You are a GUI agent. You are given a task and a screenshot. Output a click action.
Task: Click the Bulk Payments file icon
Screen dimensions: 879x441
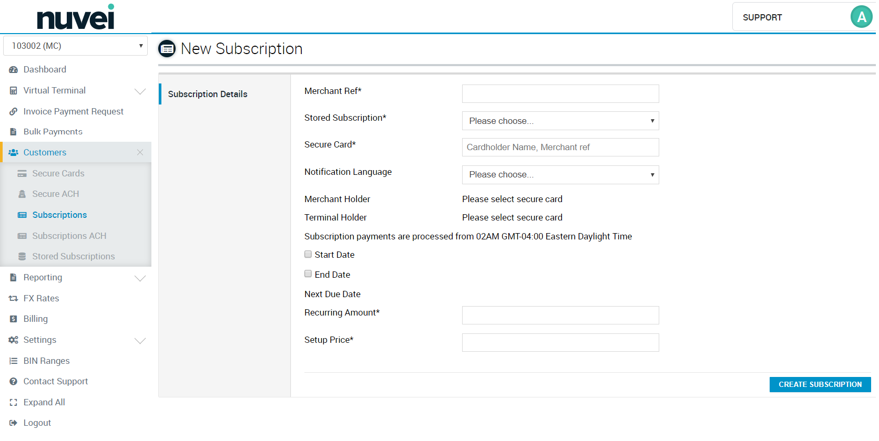pyautogui.click(x=14, y=132)
